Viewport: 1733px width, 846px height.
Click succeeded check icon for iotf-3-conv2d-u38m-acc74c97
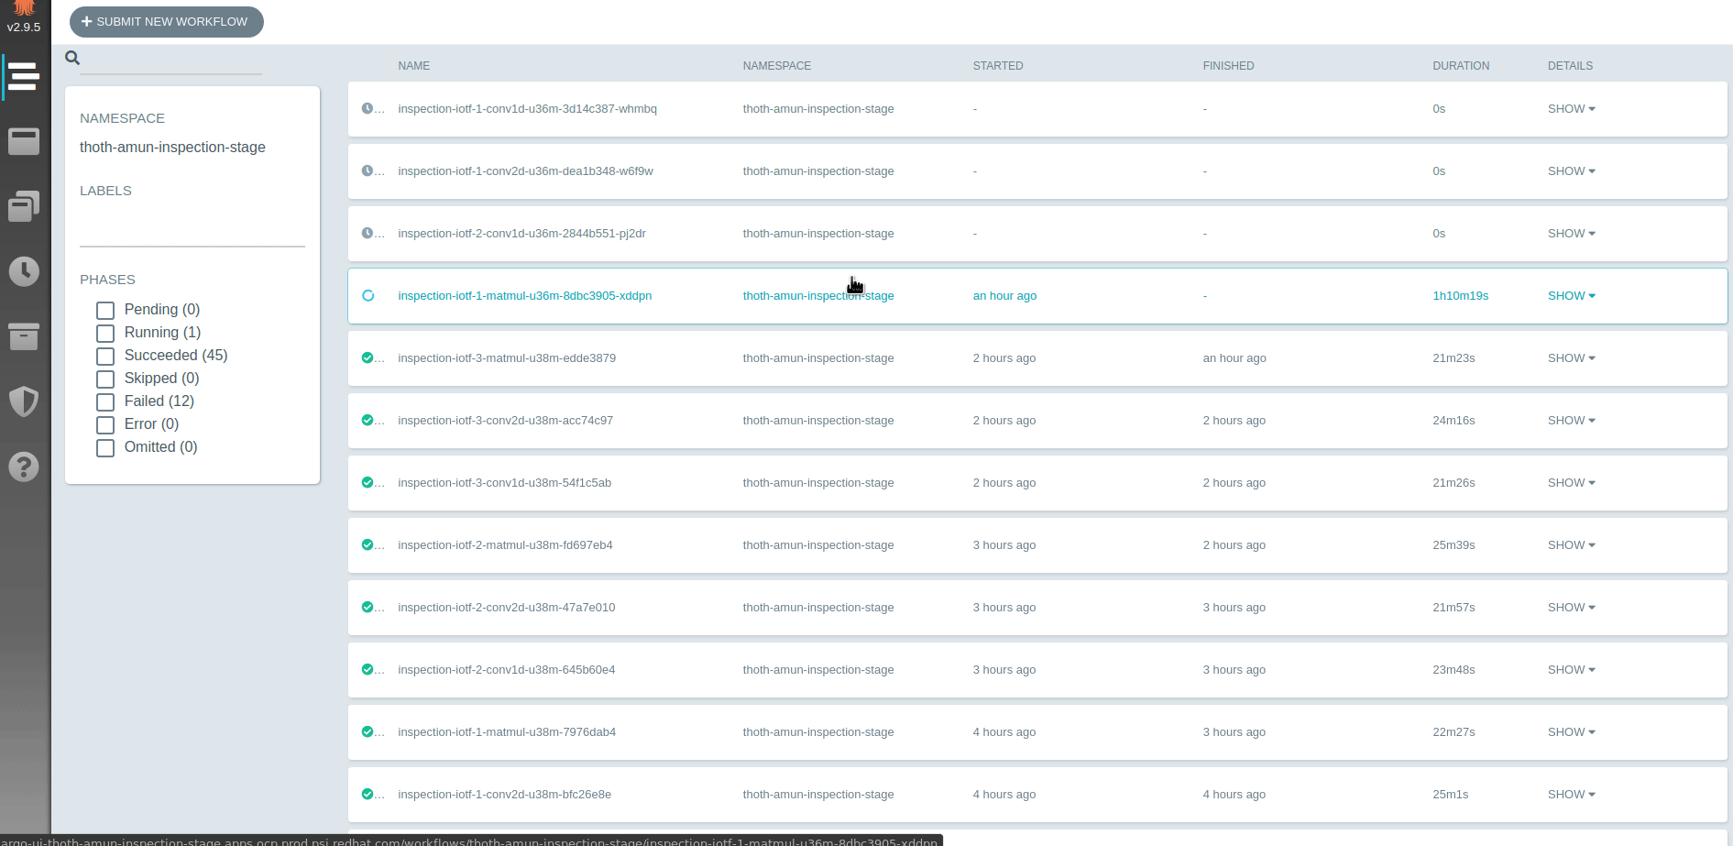(367, 421)
